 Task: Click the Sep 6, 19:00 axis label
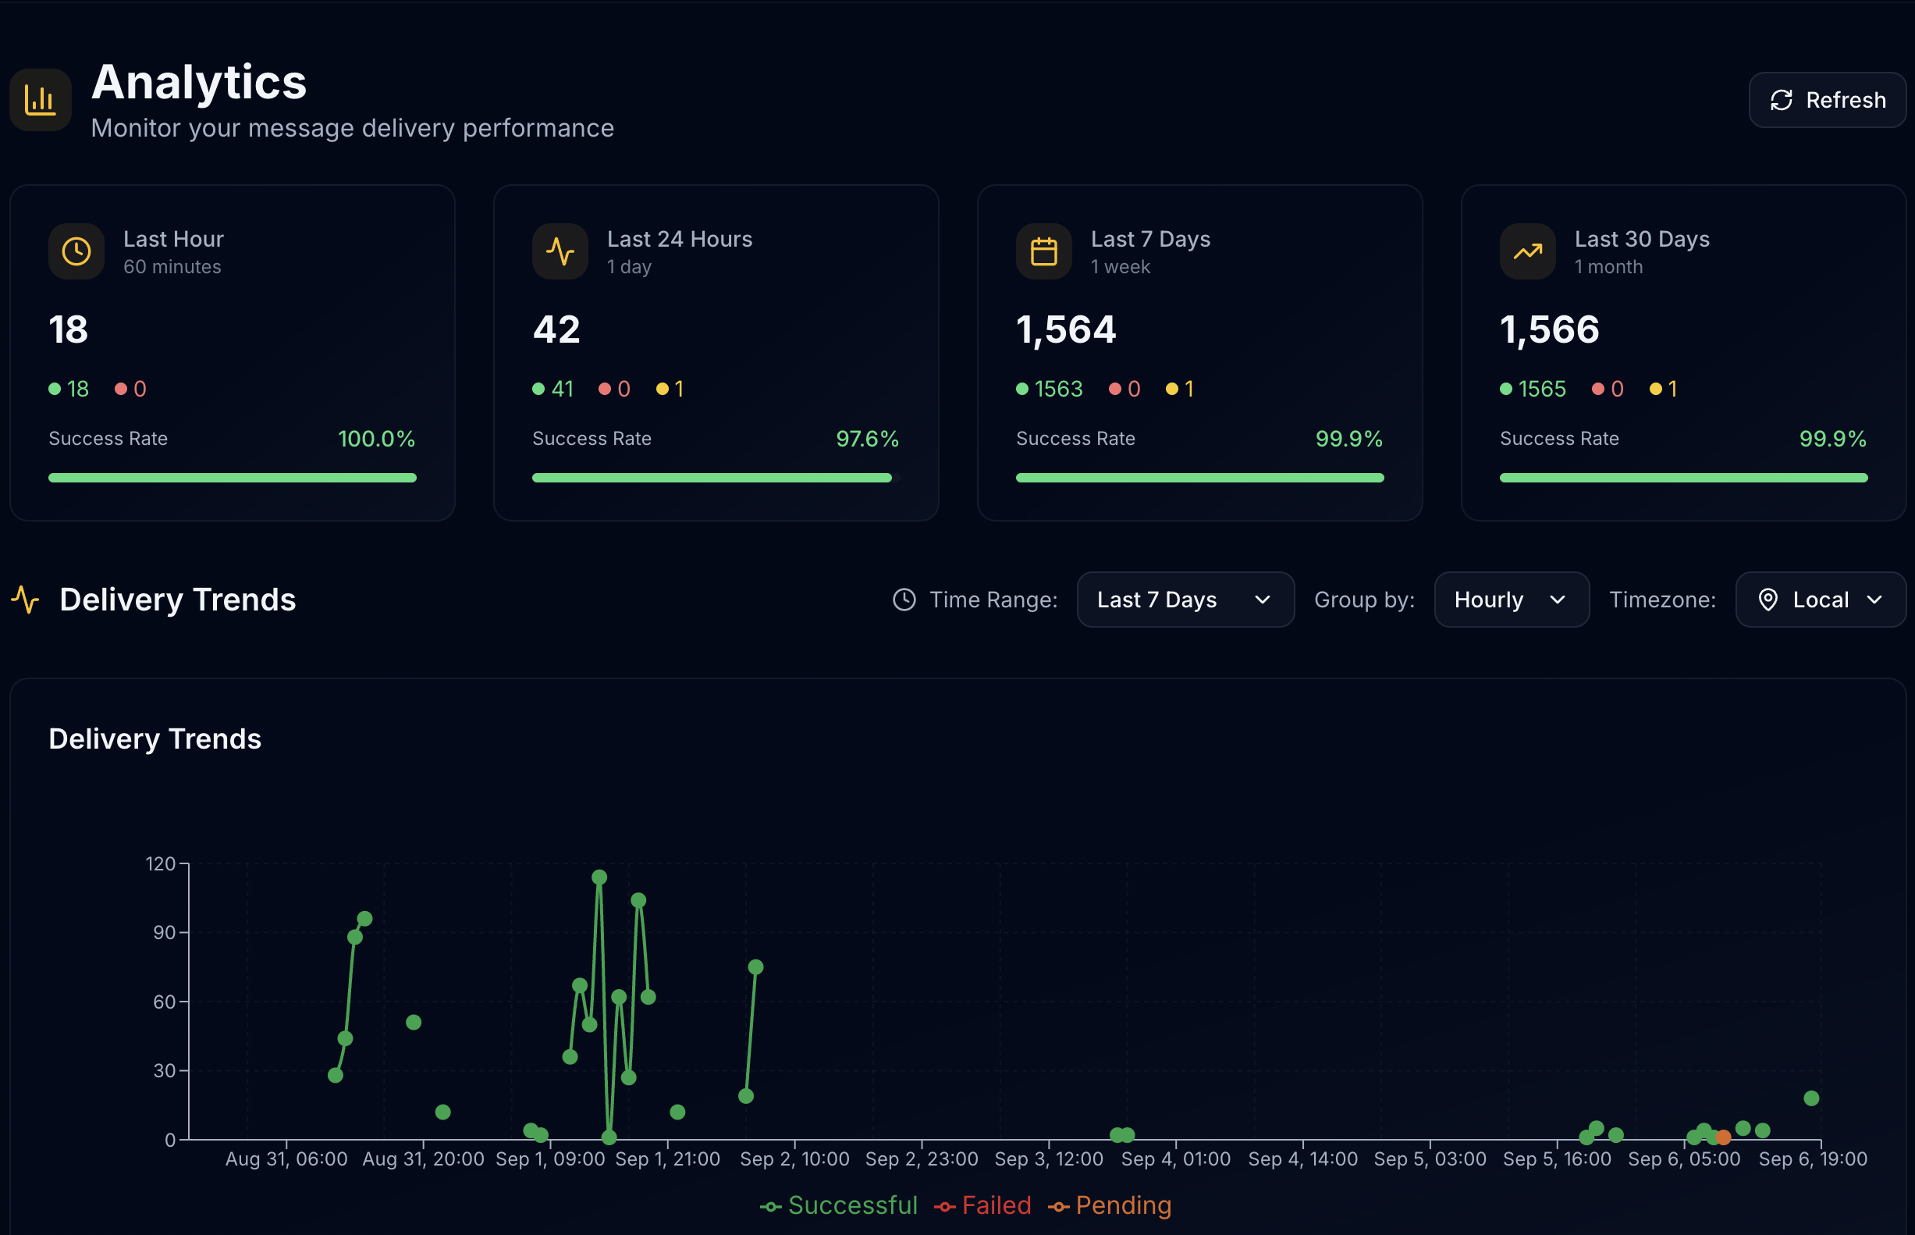click(1813, 1159)
